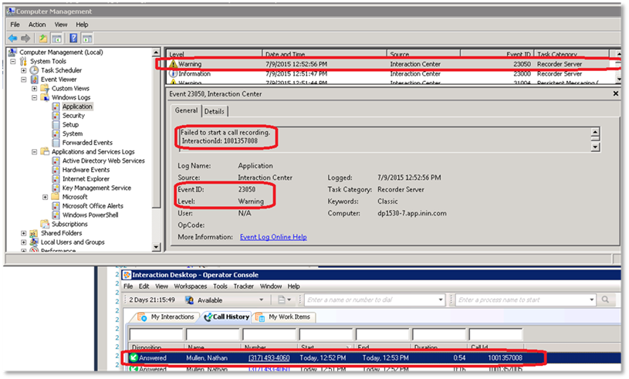Click the warning icon on the 12:52:56 PM event
629x379 pixels.
173,64
